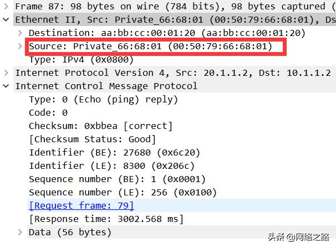Select the Code: 0 field
Viewport: 336px width, 248px height.
[48, 113]
